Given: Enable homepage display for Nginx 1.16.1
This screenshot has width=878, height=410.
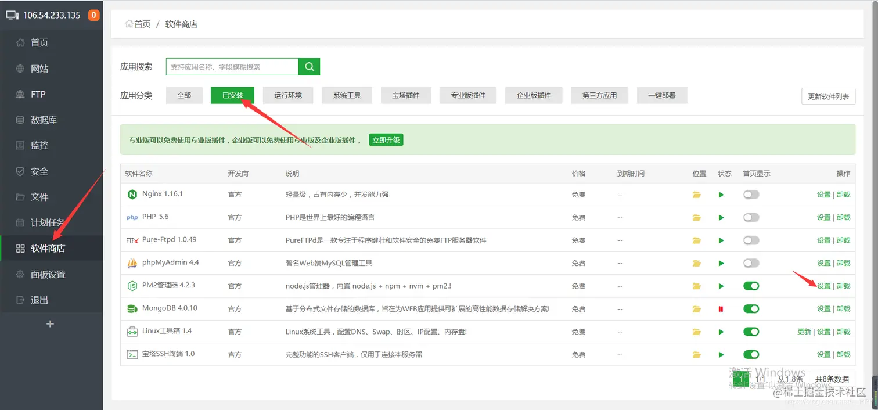Looking at the screenshot, I should tap(751, 195).
